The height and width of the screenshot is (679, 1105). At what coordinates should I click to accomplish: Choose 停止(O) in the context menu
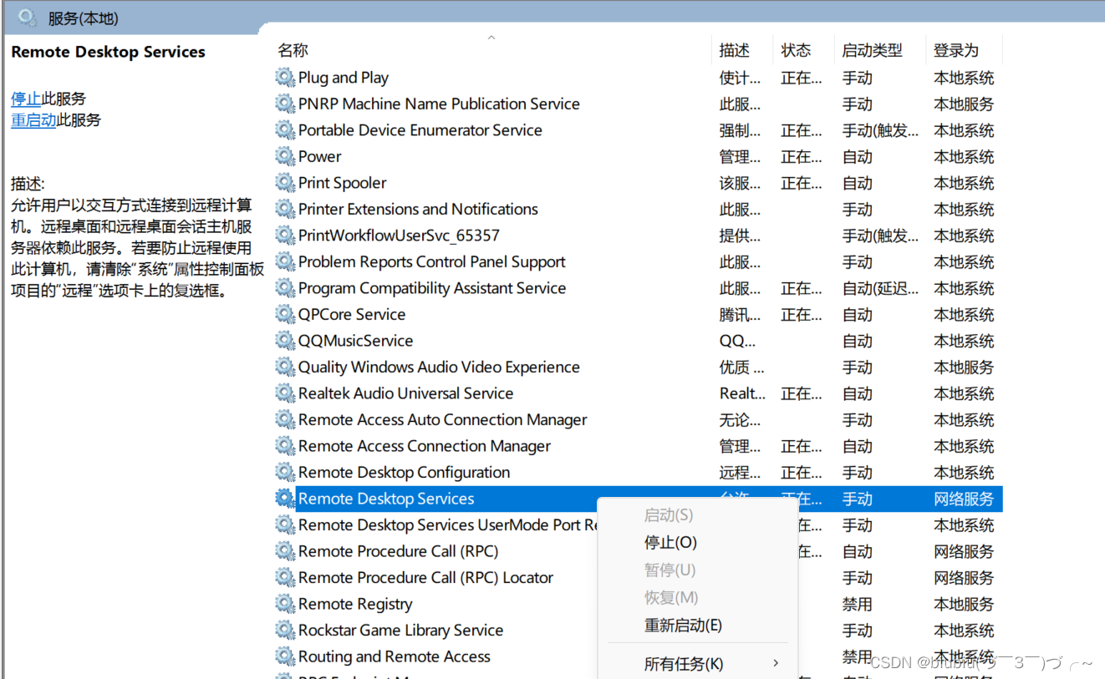(670, 542)
